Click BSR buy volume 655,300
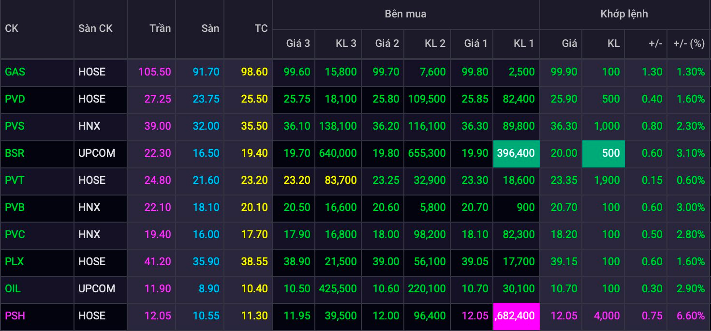711x331 pixels. 427,153
